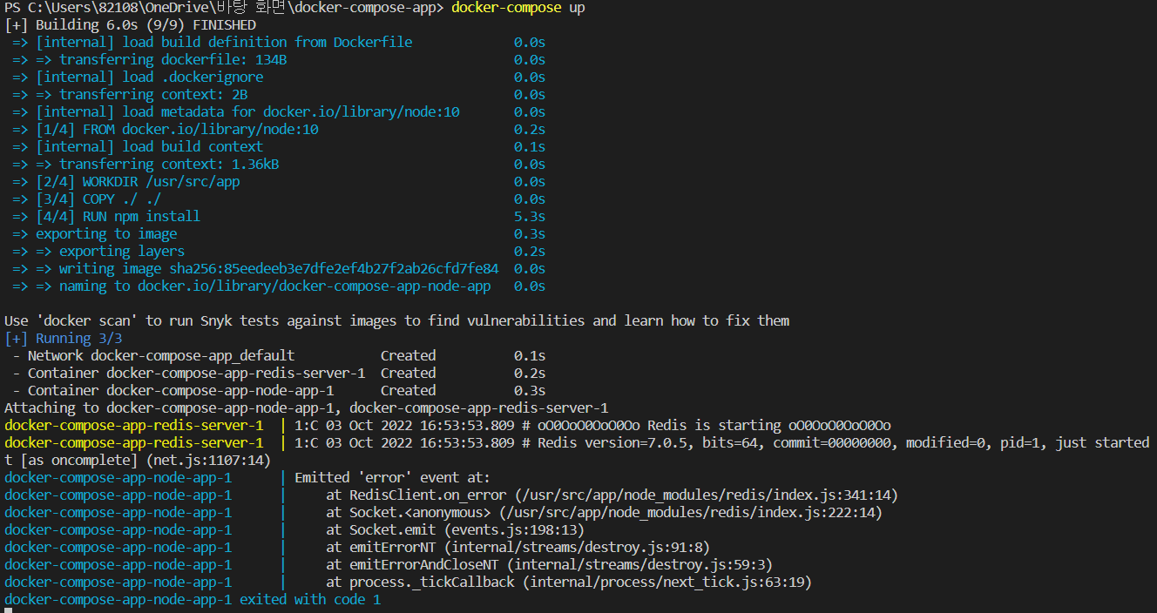The width and height of the screenshot is (1157, 613).
Task: Click '[as oncomplete] (net.js:1107:14)' line
Action: coord(138,461)
